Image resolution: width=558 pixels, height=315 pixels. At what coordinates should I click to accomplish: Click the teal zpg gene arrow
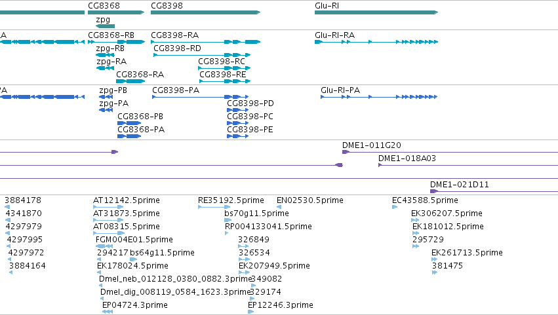(106, 26)
